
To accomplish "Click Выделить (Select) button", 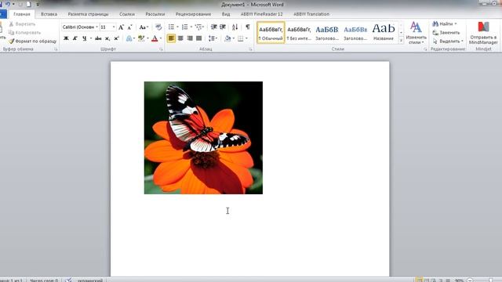I will pos(448,42).
